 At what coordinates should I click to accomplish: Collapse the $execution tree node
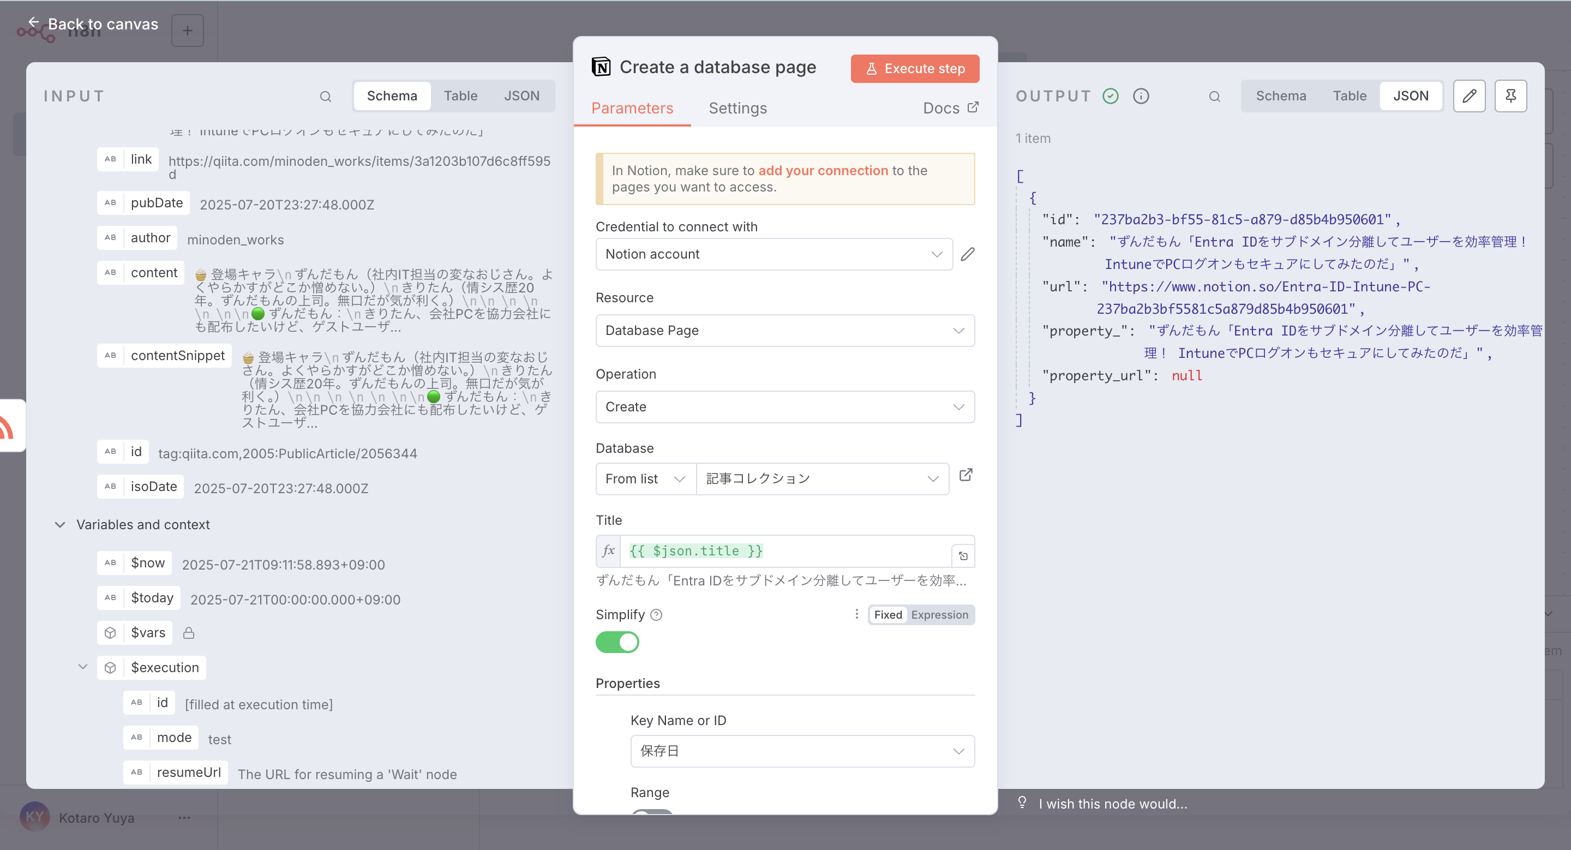pyautogui.click(x=83, y=667)
